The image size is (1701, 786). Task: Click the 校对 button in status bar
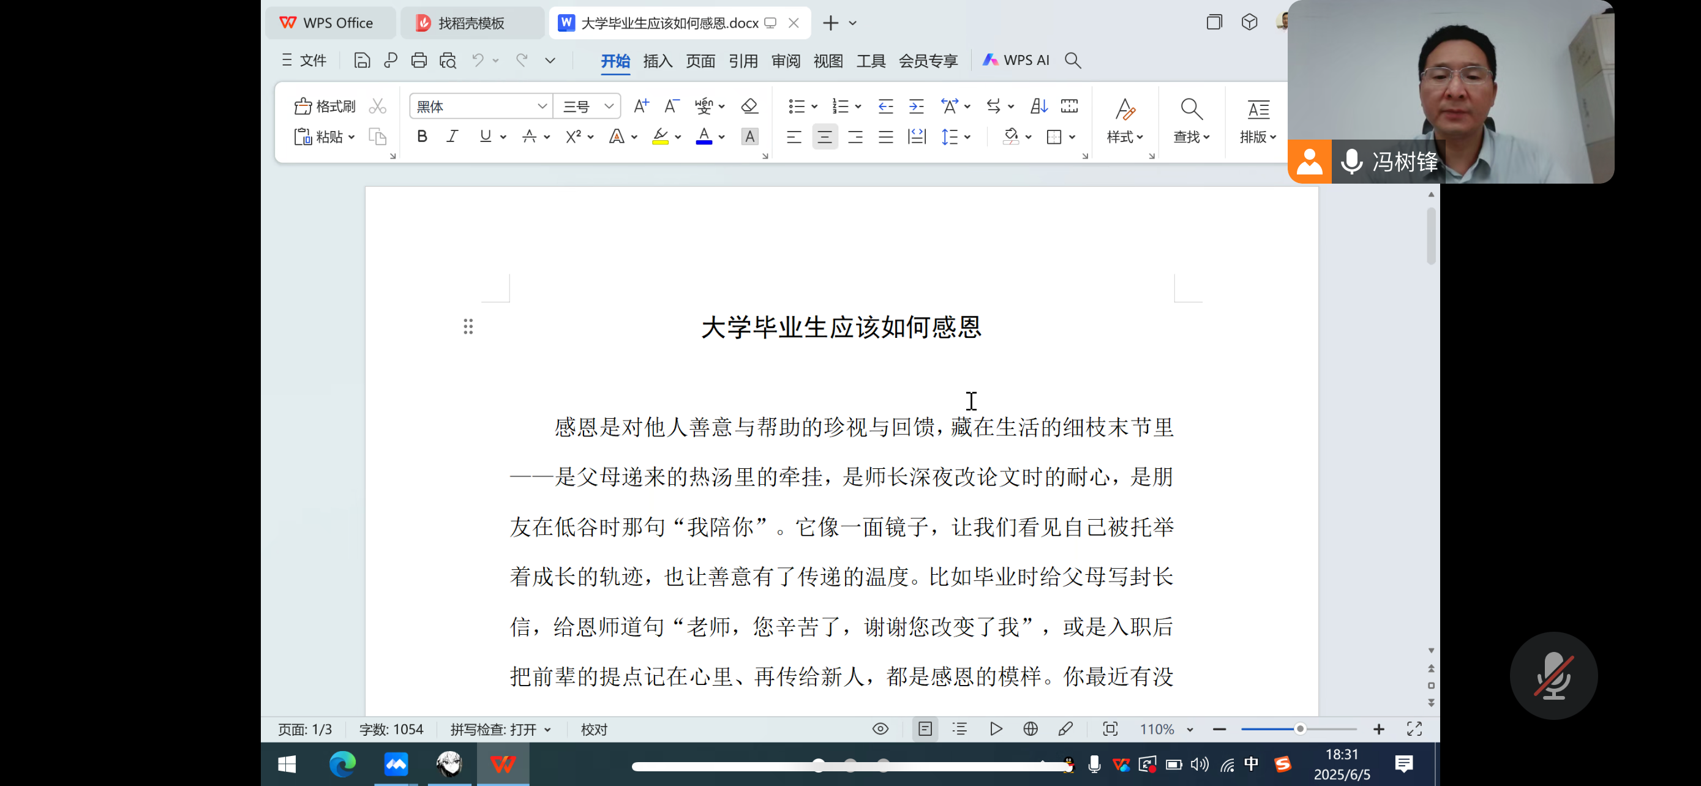click(x=593, y=729)
